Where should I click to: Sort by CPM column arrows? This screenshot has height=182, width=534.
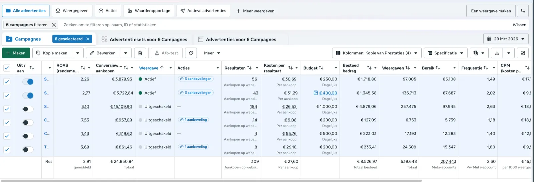coord(527,68)
